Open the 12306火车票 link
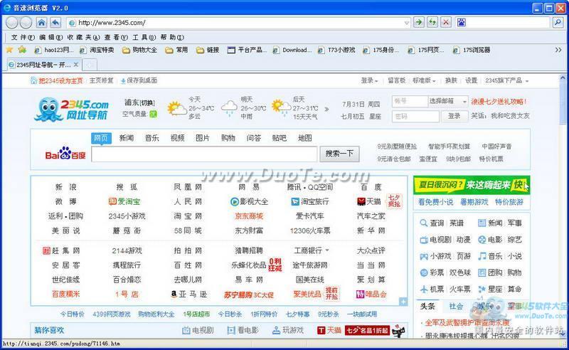The width and height of the screenshot is (569, 350). (x=310, y=230)
